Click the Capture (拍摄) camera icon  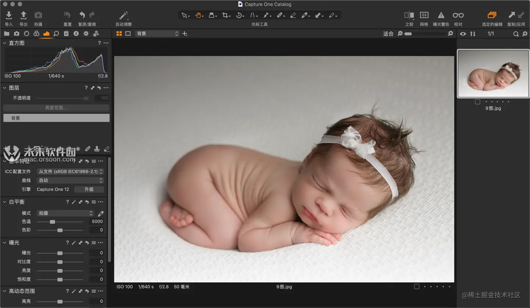(38, 15)
